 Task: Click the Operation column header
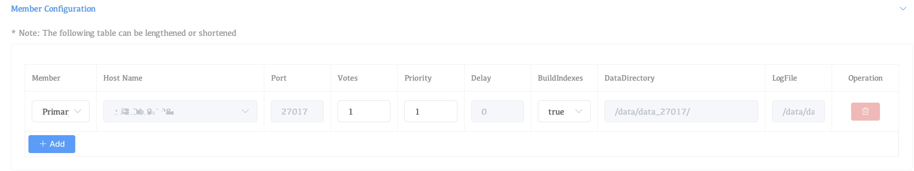[x=865, y=78]
